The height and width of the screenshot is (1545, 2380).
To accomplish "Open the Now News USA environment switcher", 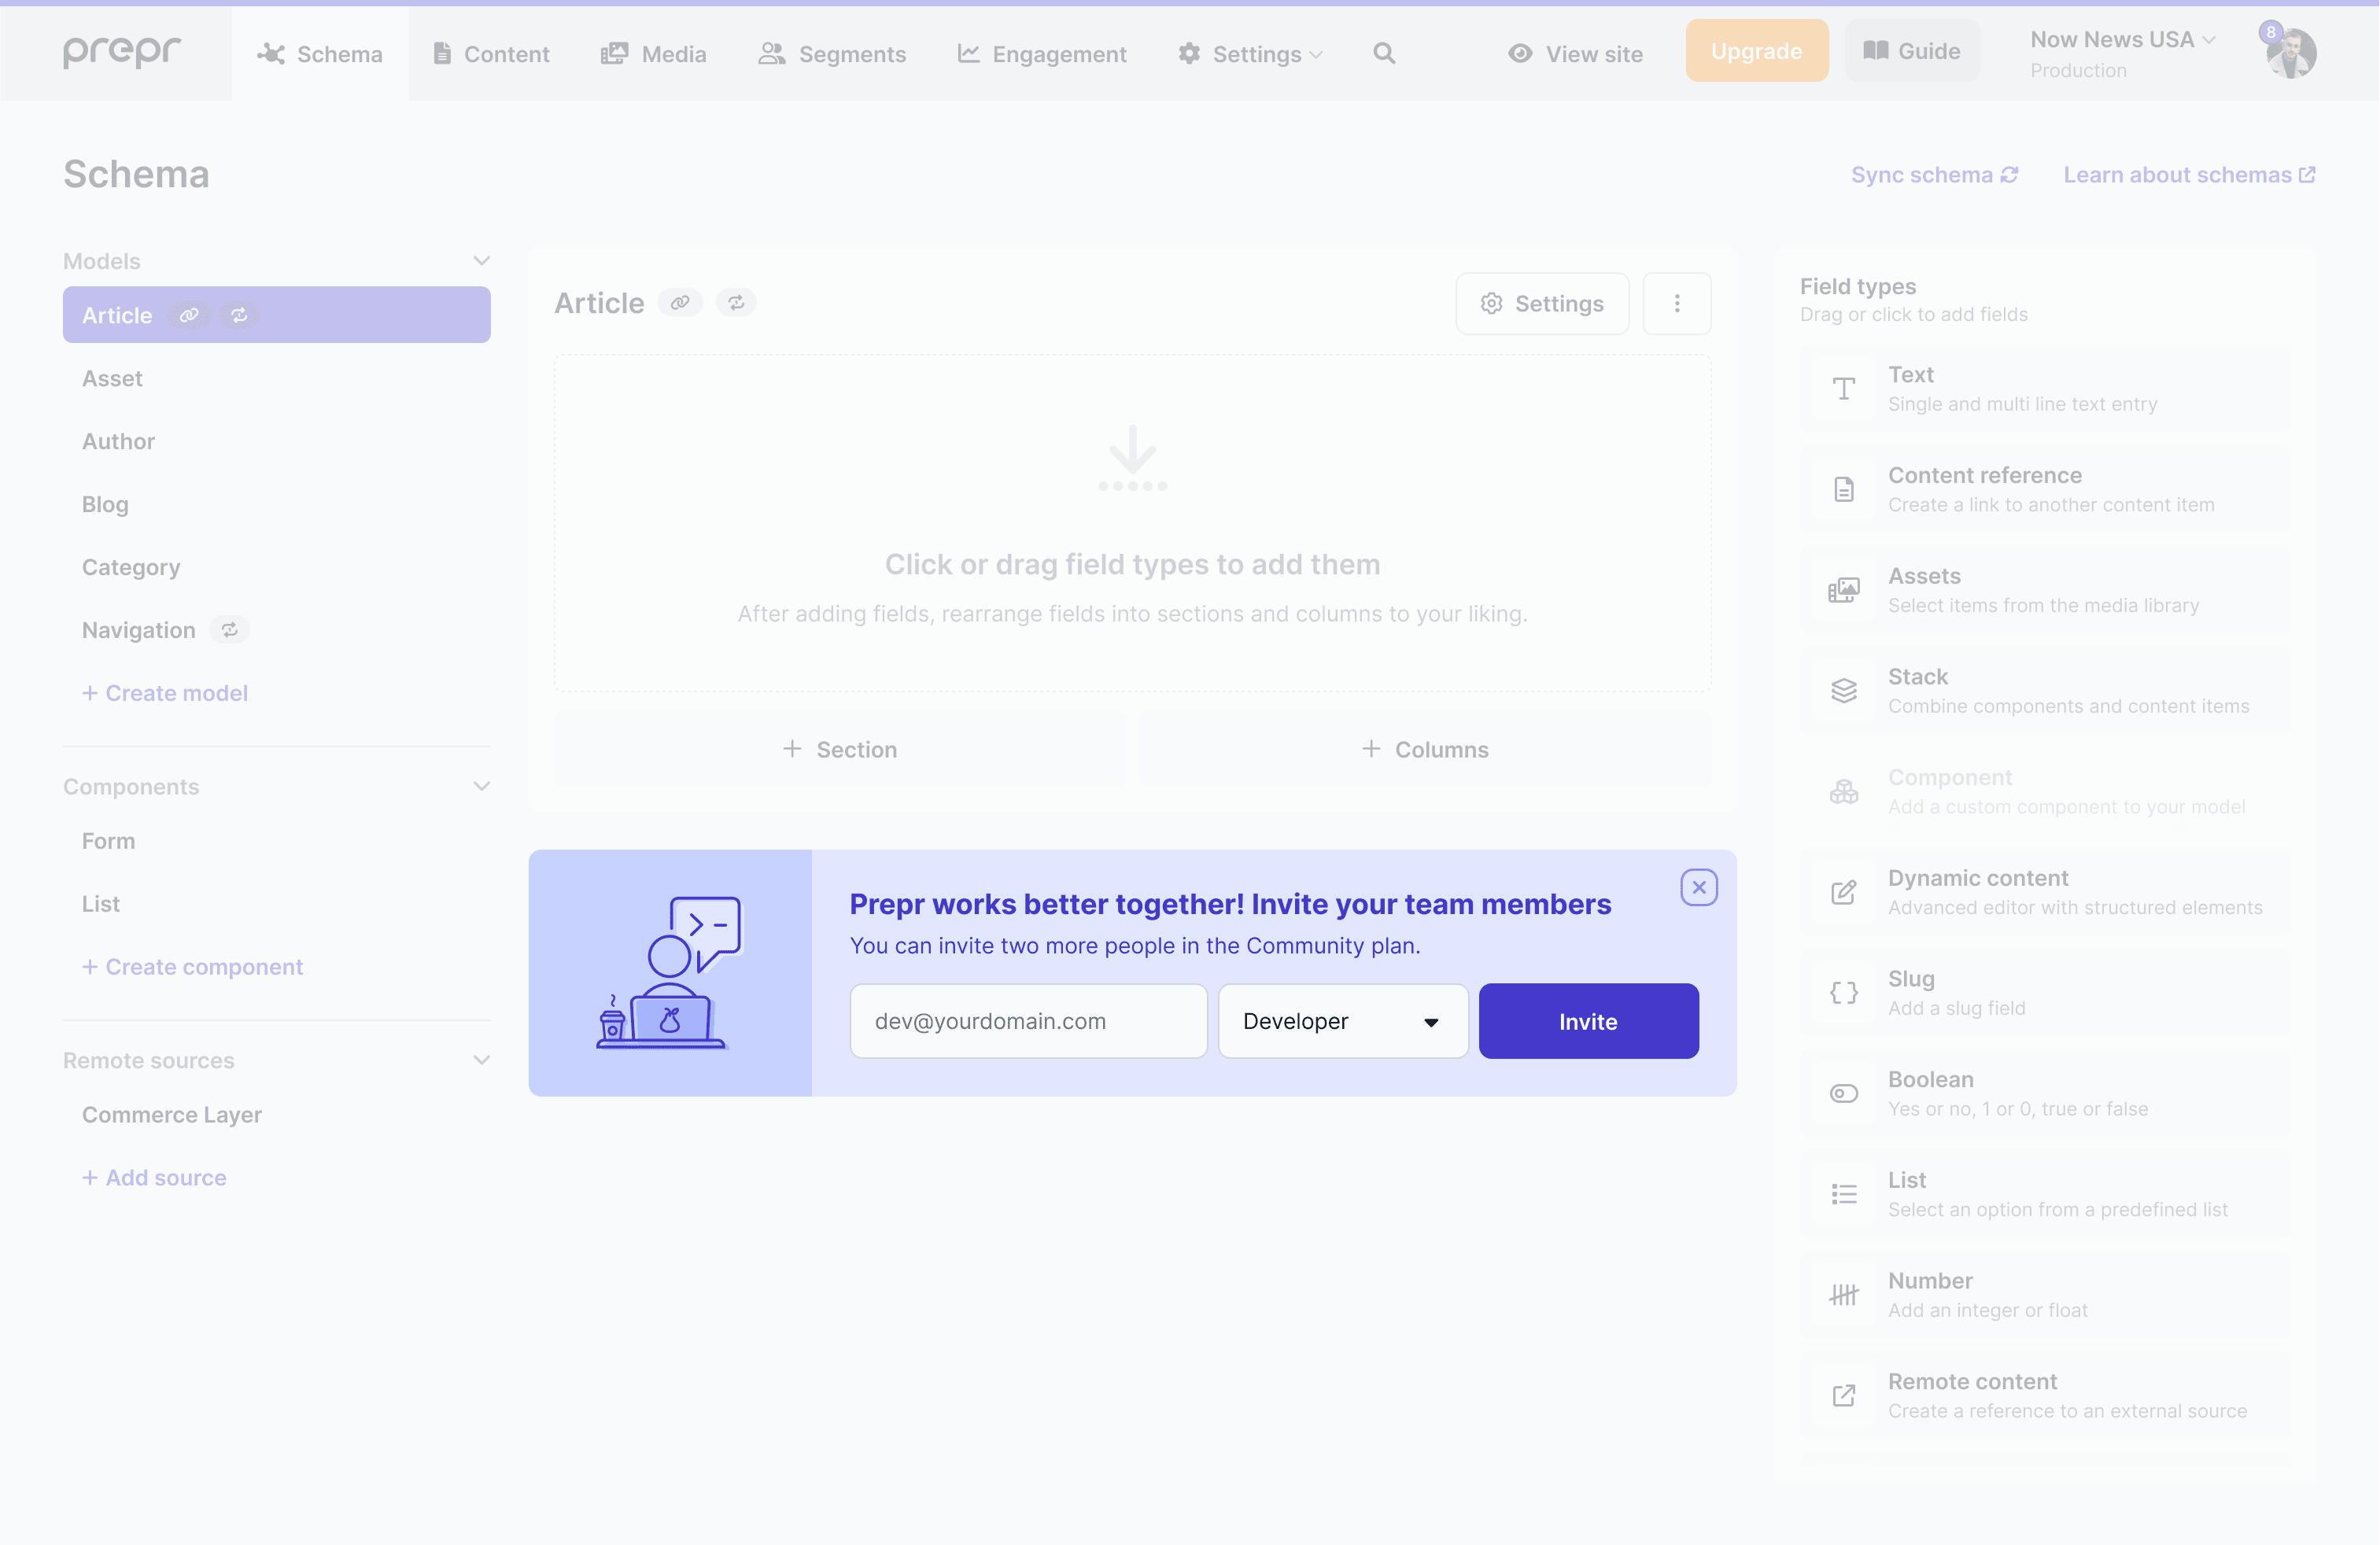I will (x=2122, y=53).
